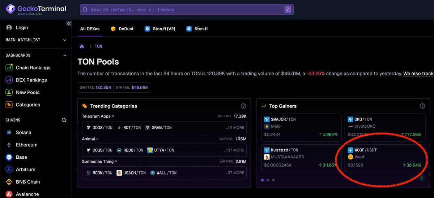The height and width of the screenshot is (198, 434).
Task: Show the 37 MORE Someones Thing pools
Action: 235,173
